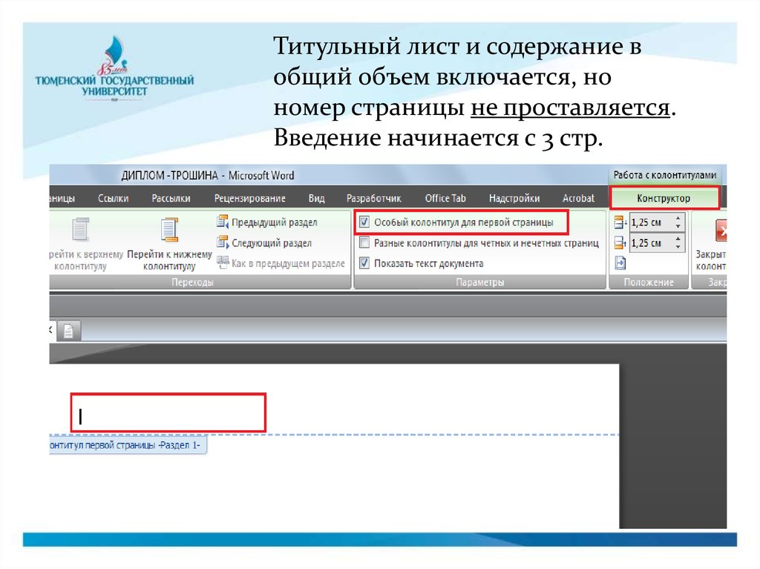Enable 'Разные колонтитулы для четных и нечетных страниц'
The height and width of the screenshot is (569, 760).
pos(364,242)
